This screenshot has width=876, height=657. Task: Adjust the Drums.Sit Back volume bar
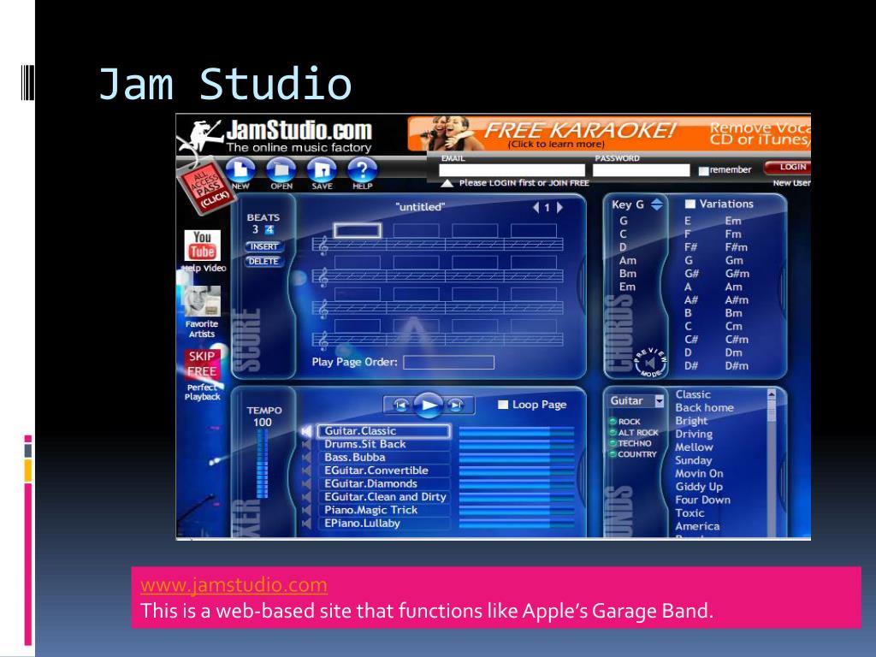pyautogui.click(x=516, y=444)
